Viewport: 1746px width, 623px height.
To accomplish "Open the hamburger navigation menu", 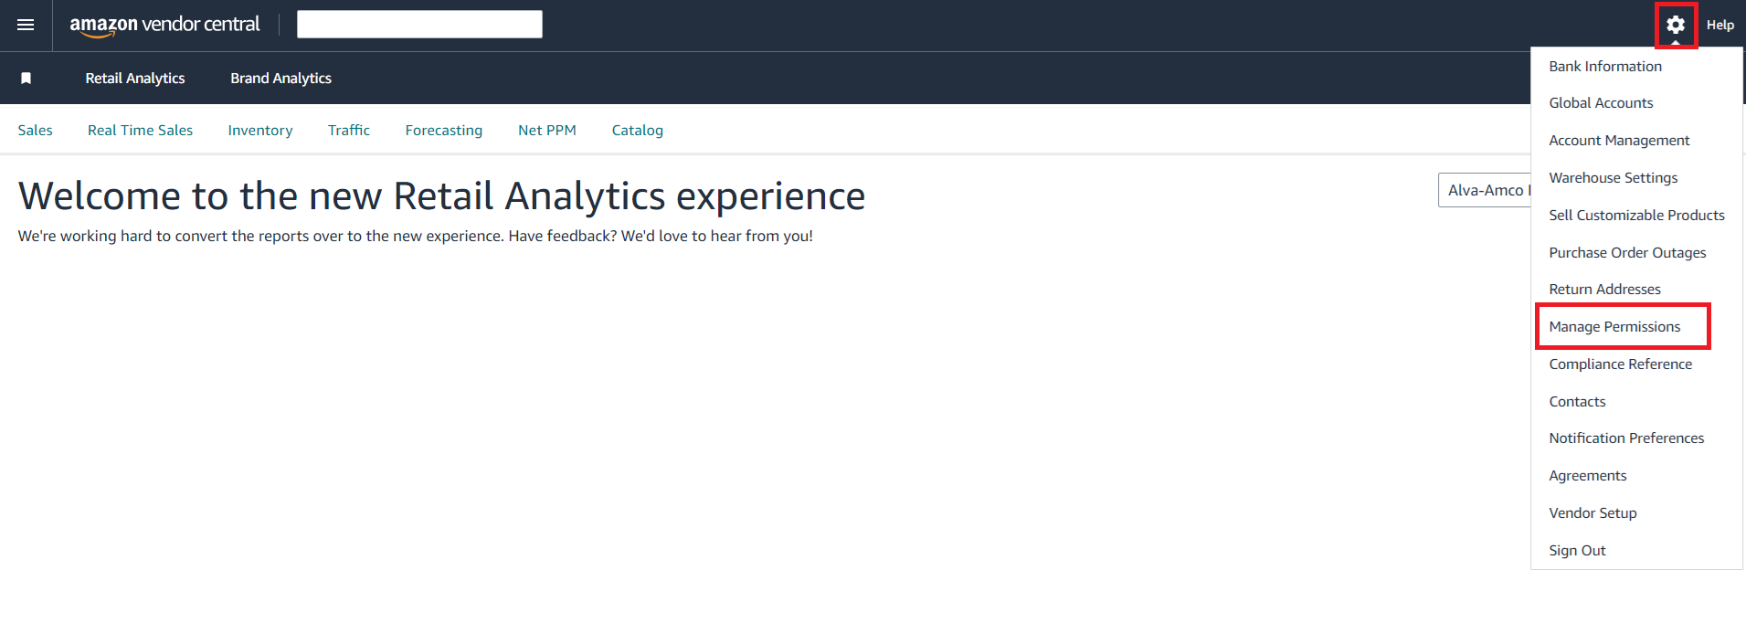I will 26,25.
